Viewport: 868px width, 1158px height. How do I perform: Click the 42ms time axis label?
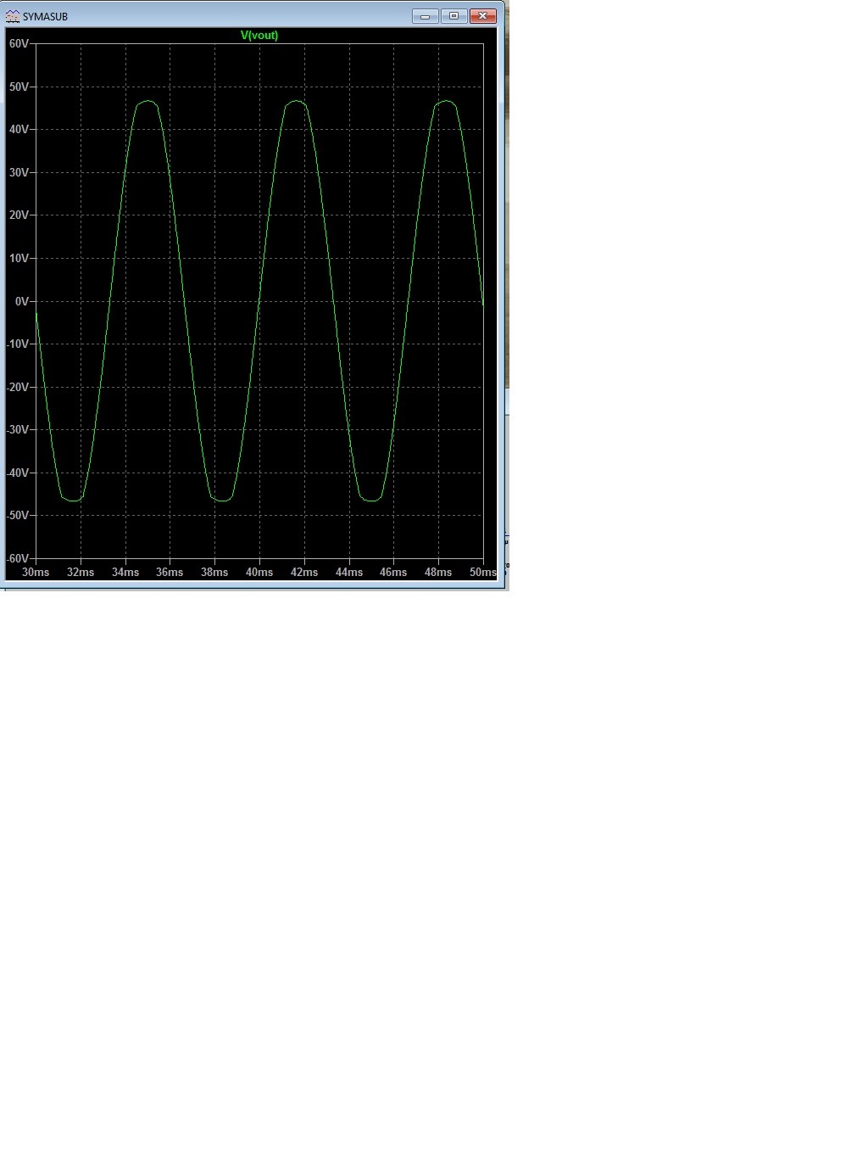click(x=304, y=573)
